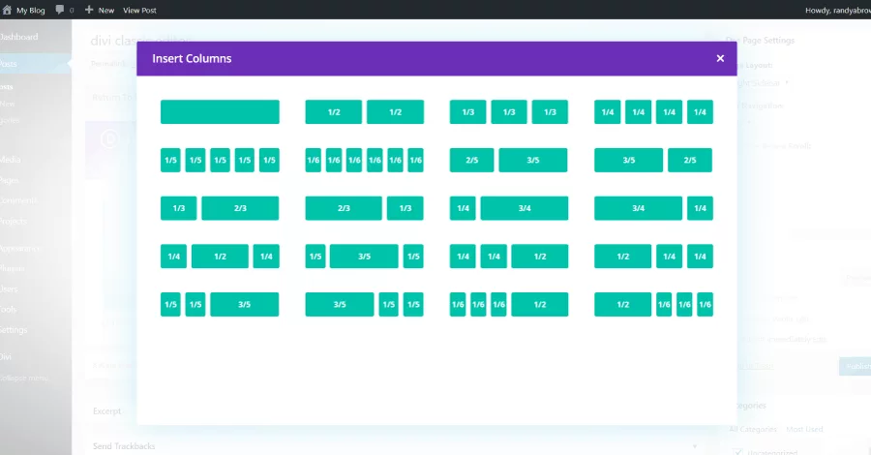Open Appearance in the sidebar menu
This screenshot has height=455, width=871.
pos(20,248)
